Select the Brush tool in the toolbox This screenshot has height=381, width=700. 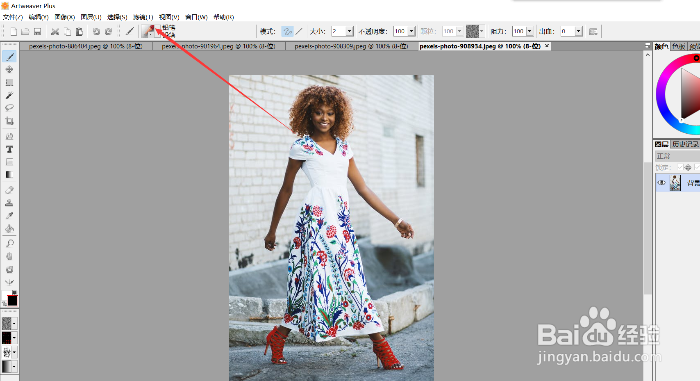point(9,57)
